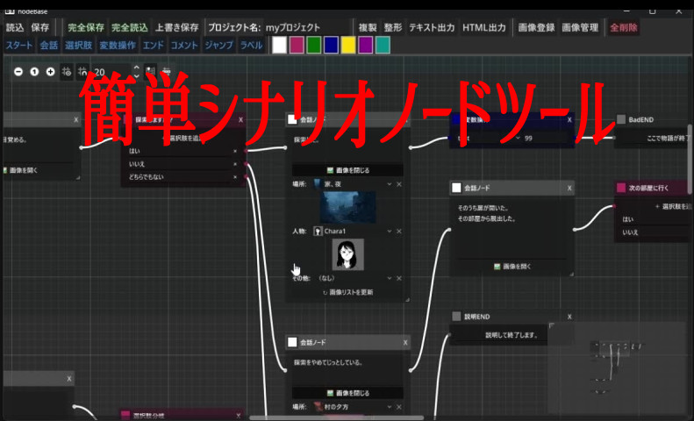
Task: Click the night background image thumbnail
Action: click(x=348, y=207)
